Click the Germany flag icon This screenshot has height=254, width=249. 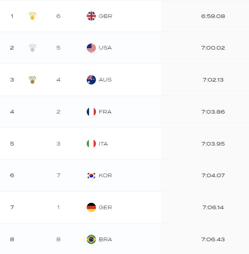point(91,207)
